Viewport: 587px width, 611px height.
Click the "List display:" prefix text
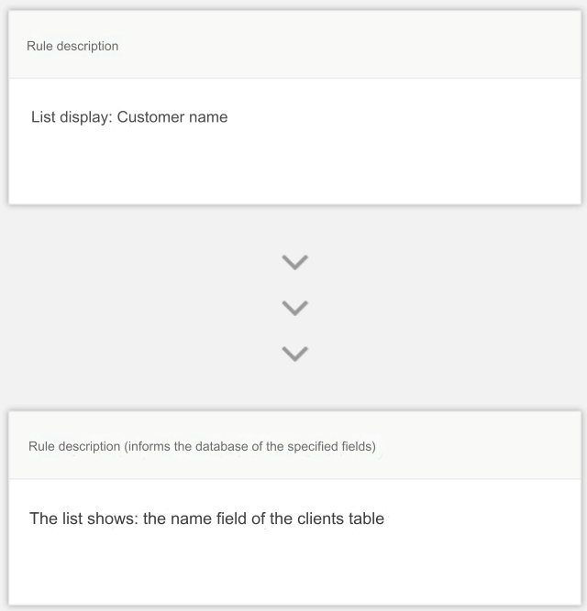pos(72,117)
